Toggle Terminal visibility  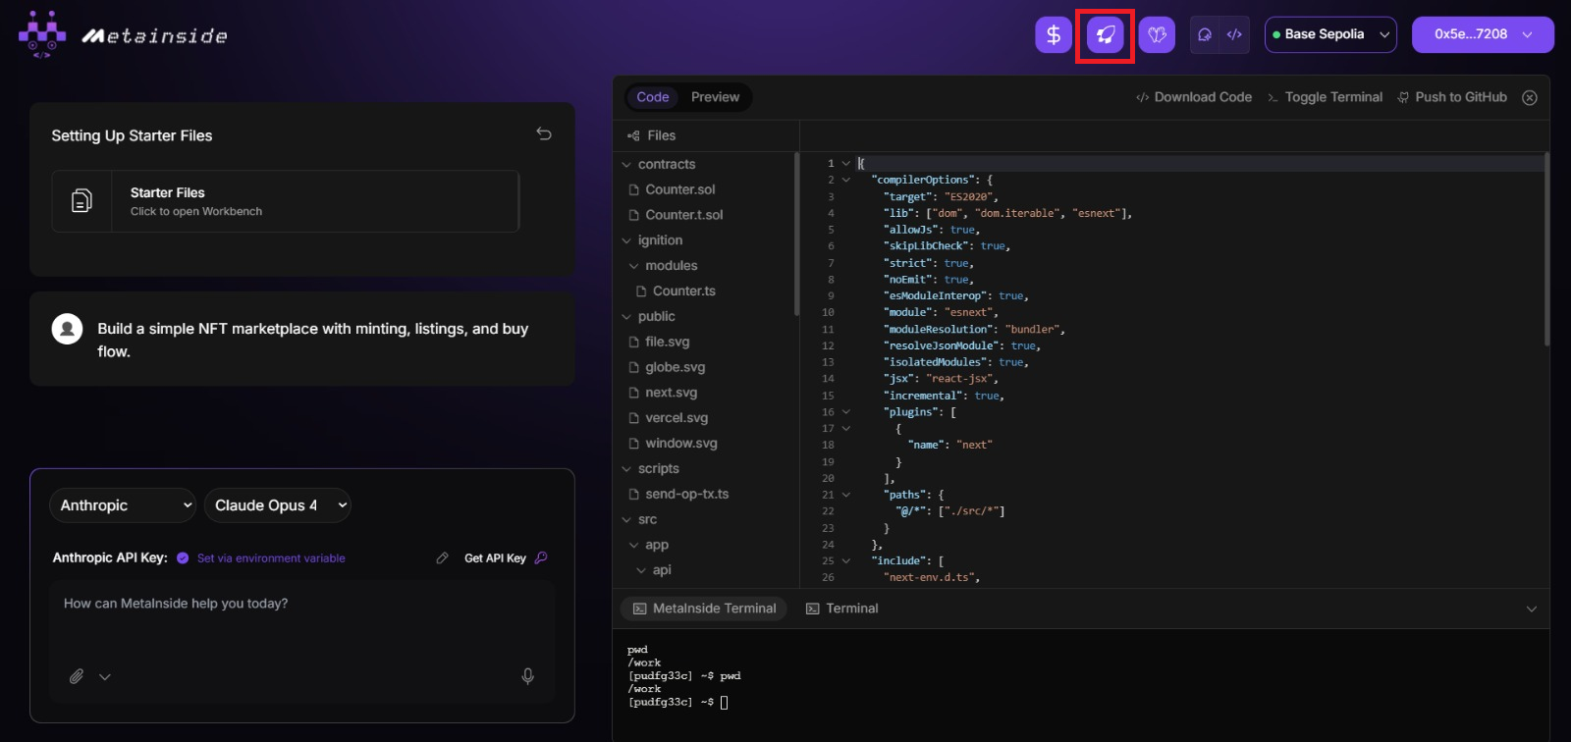pos(1325,97)
